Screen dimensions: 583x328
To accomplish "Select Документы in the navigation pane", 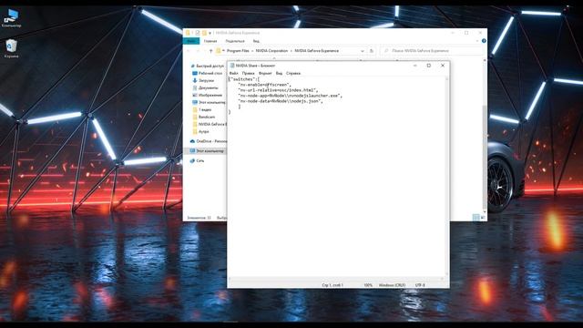I will coord(205,87).
